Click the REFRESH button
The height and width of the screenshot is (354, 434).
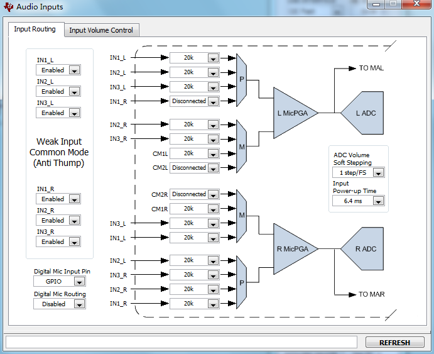tap(394, 343)
